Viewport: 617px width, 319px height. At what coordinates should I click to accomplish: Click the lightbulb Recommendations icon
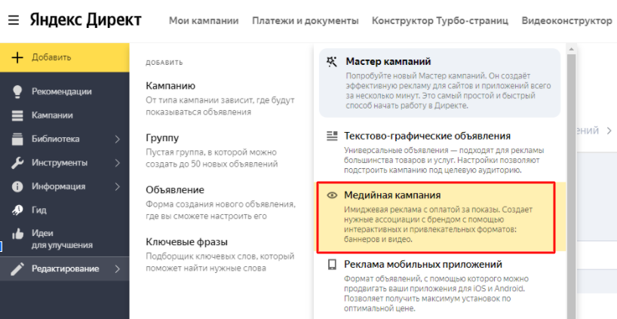[17, 91]
